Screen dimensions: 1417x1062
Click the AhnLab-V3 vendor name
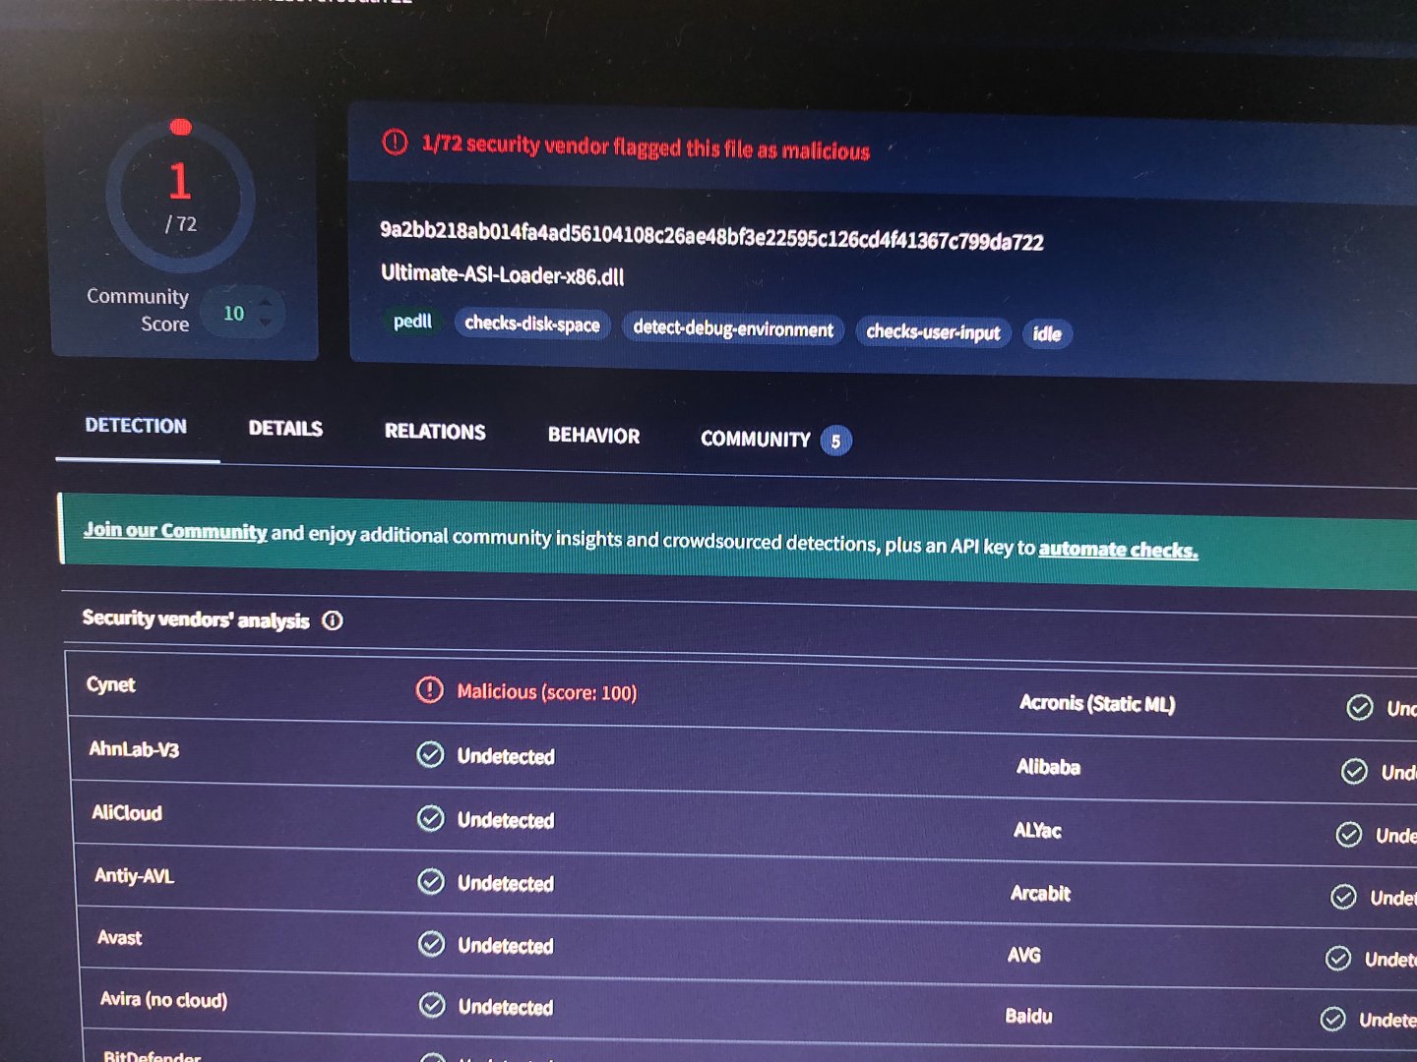(134, 749)
